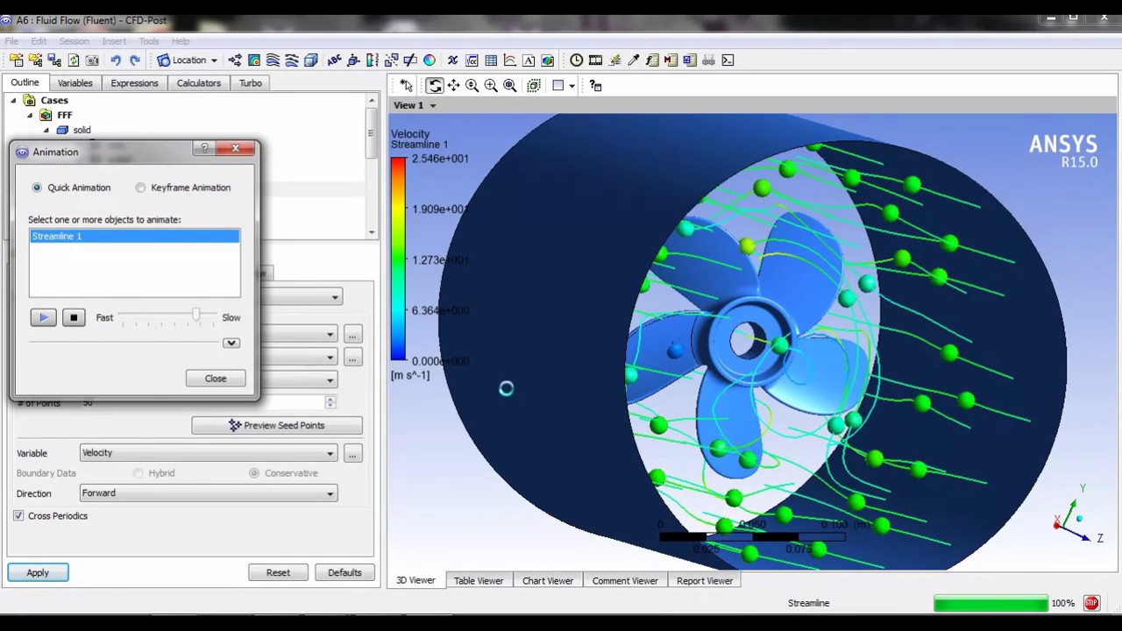
Task: Activate the Pan viewer tool
Action: point(453,85)
